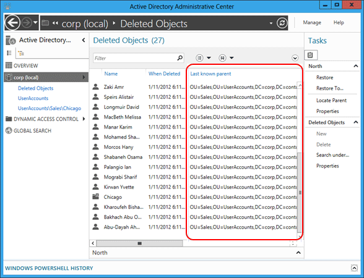Collapse the North tasks section
This screenshot has width=364, height=278.
pyautogui.click(x=355, y=66)
